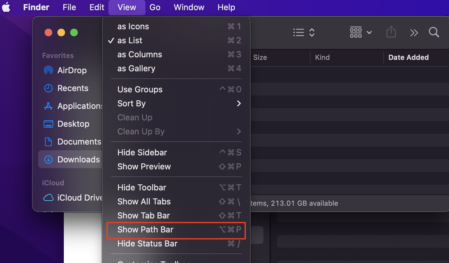Open the Window menu

point(189,7)
